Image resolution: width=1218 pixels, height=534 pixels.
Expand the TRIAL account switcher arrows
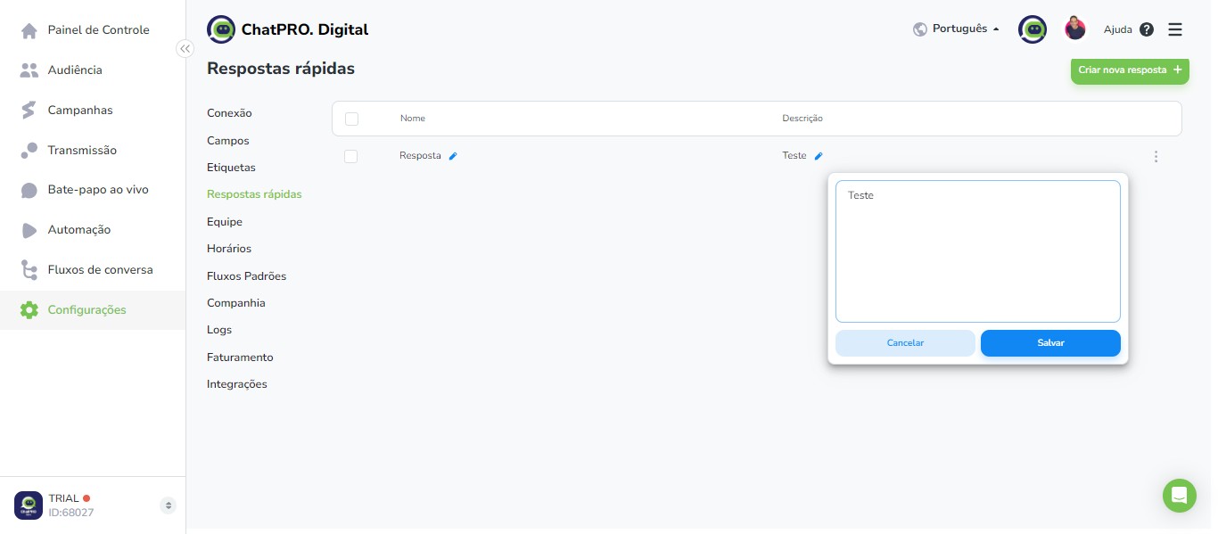pos(168,505)
